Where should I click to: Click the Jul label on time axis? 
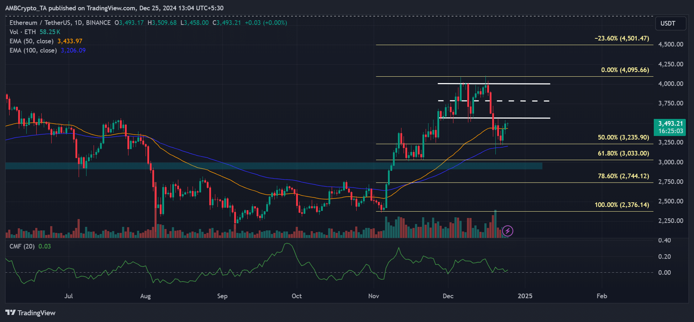[69, 296]
